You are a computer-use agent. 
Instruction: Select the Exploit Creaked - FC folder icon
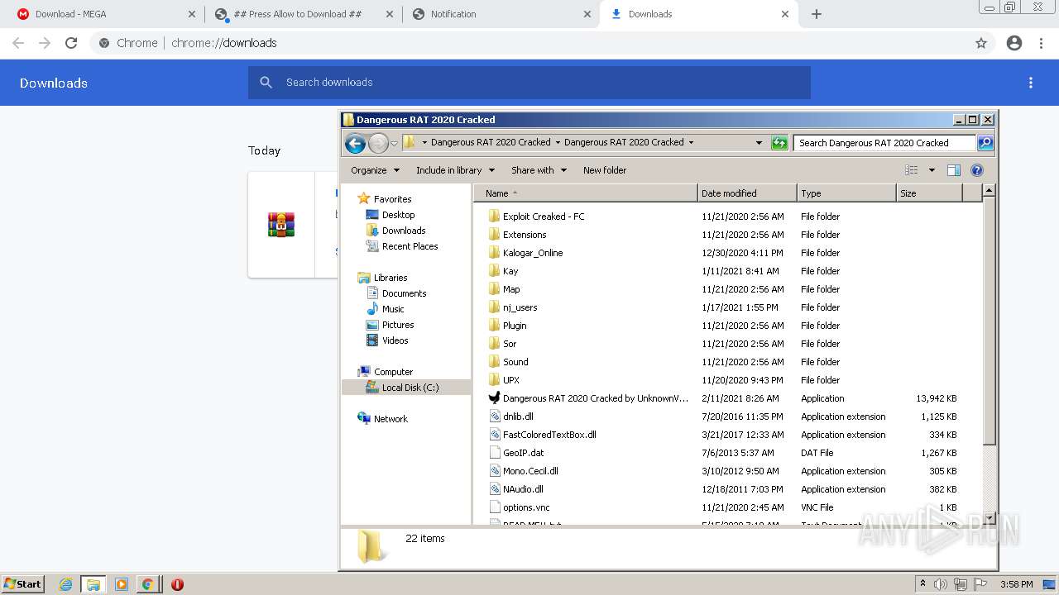coord(495,217)
